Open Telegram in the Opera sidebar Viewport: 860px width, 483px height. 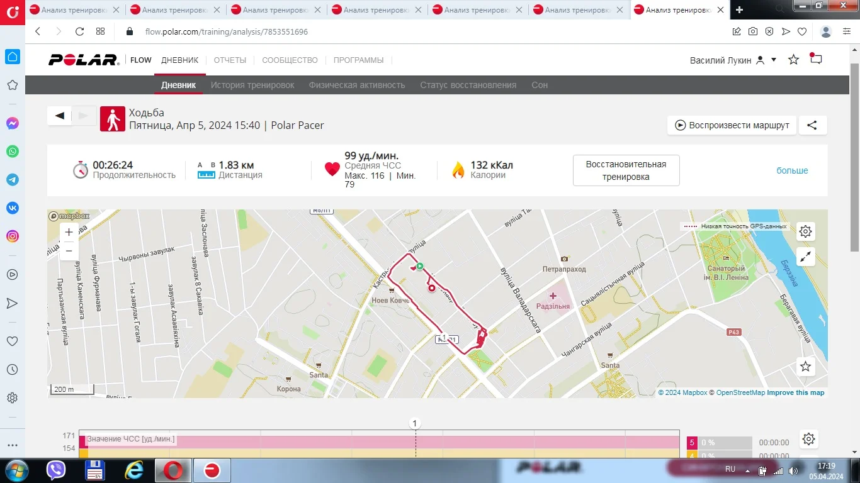point(12,180)
